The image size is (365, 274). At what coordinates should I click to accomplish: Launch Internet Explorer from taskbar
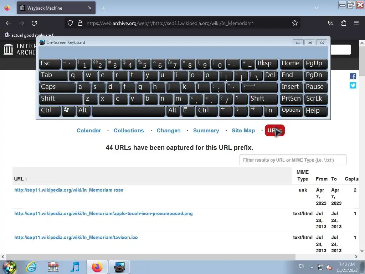pyautogui.click(x=31, y=267)
